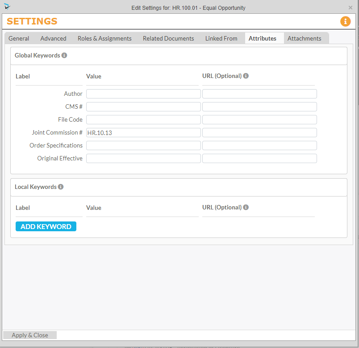Click the info icon next to Local Keywords
This screenshot has height=348, width=359.
[x=61, y=187]
